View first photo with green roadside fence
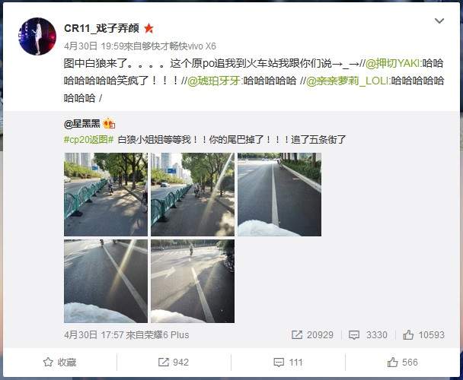Screen dimensions: 463x380 coord(106,195)
